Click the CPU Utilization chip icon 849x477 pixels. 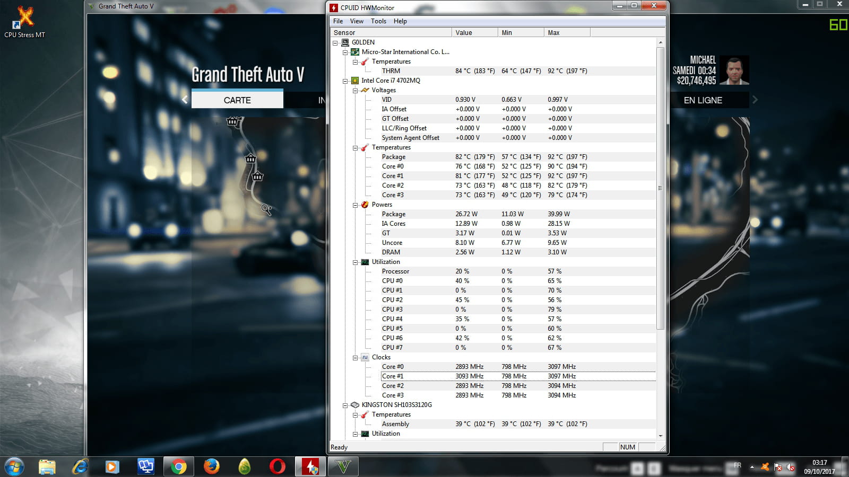pyautogui.click(x=365, y=262)
